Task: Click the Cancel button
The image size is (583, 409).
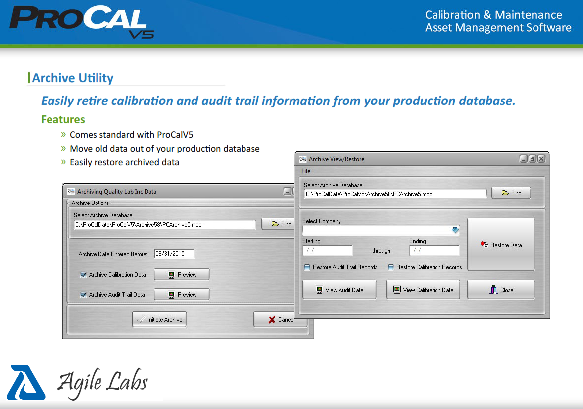Action: (280, 319)
